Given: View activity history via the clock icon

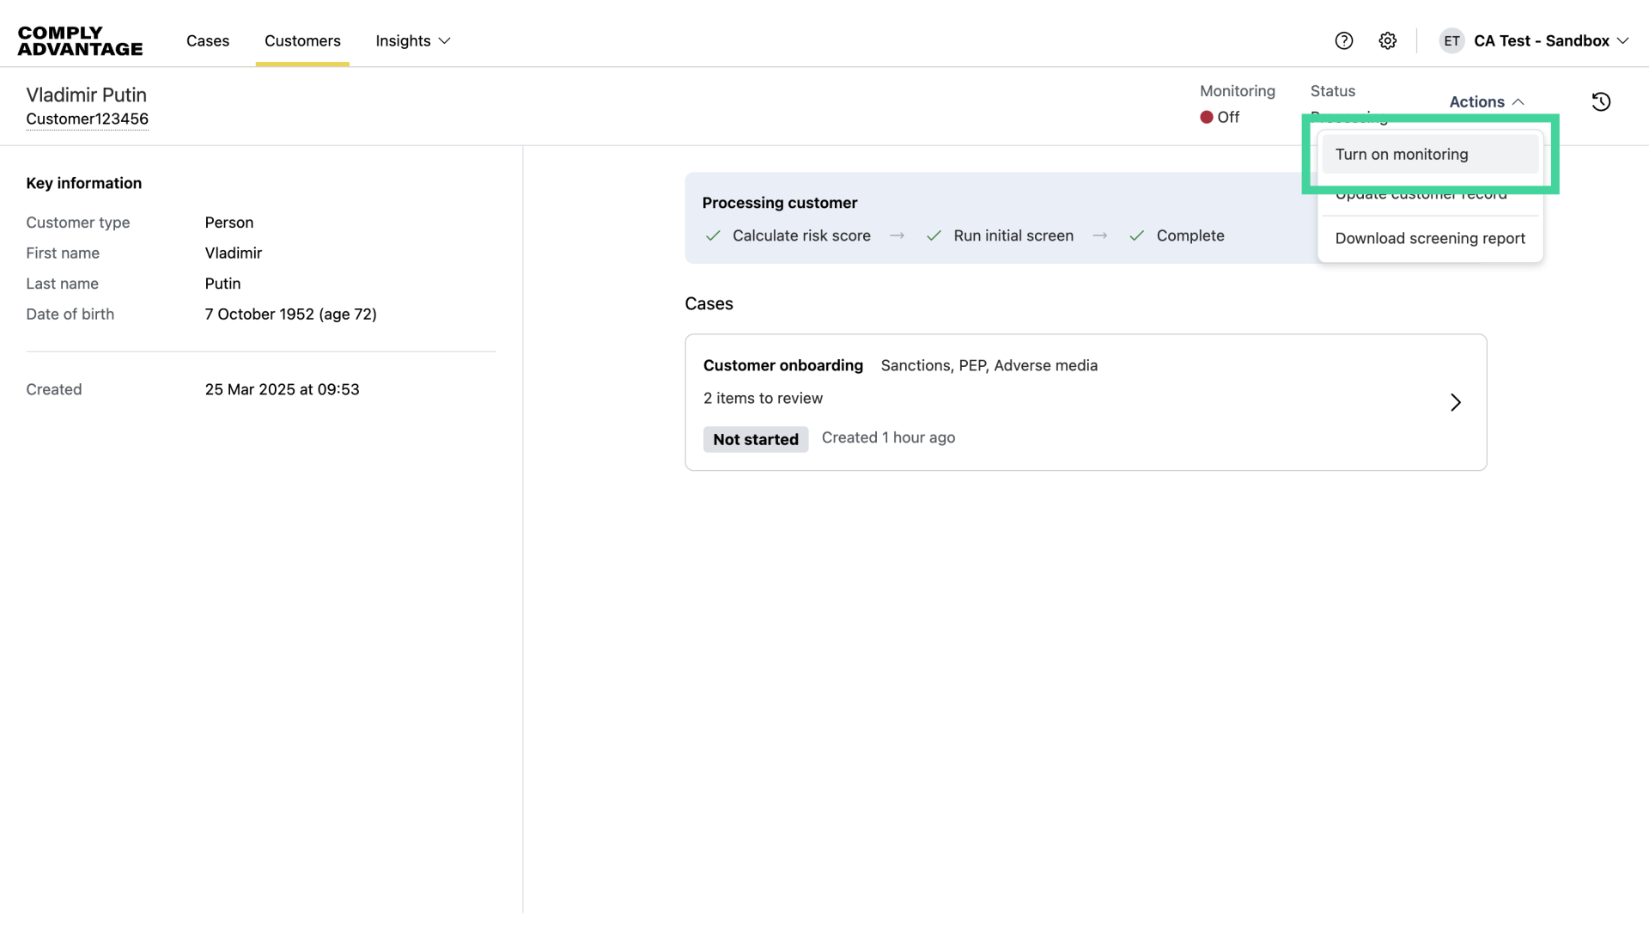Looking at the screenshot, I should pos(1601,101).
